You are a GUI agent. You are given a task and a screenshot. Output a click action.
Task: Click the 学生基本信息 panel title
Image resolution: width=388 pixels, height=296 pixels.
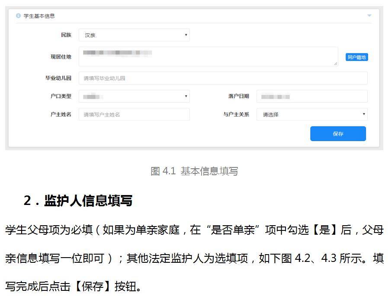pyautogui.click(x=39, y=16)
